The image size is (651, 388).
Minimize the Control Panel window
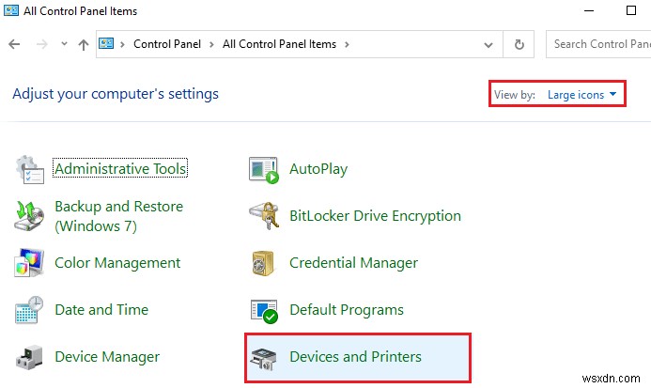click(x=589, y=10)
